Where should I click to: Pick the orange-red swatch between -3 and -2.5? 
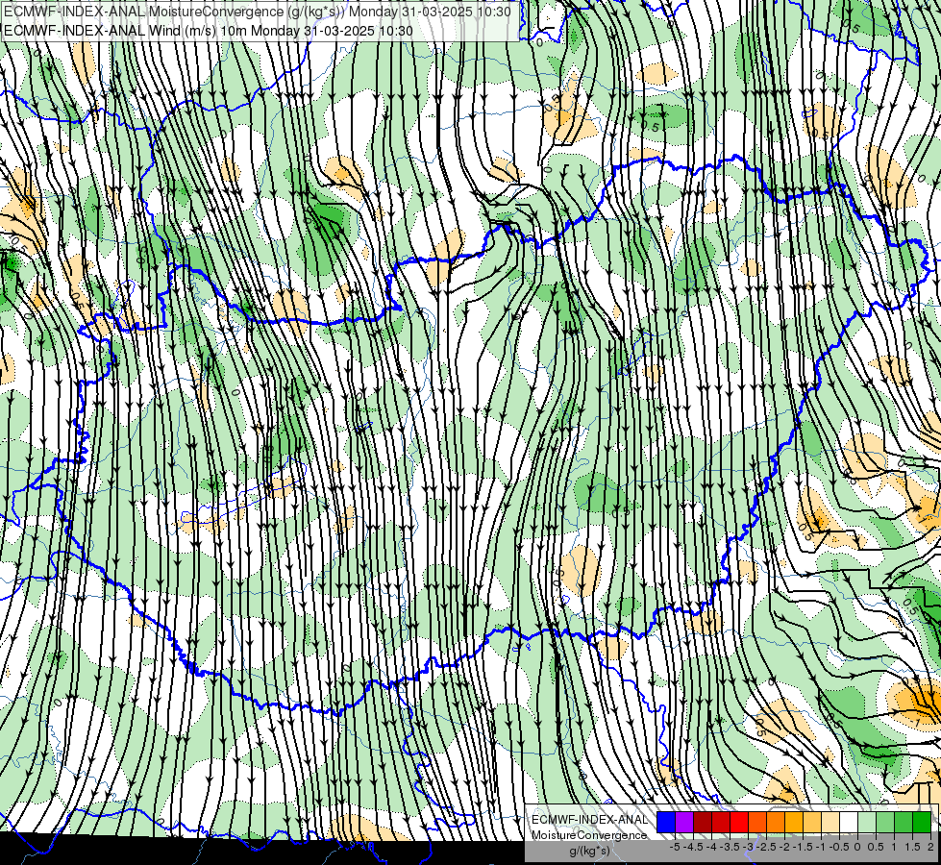point(757,822)
